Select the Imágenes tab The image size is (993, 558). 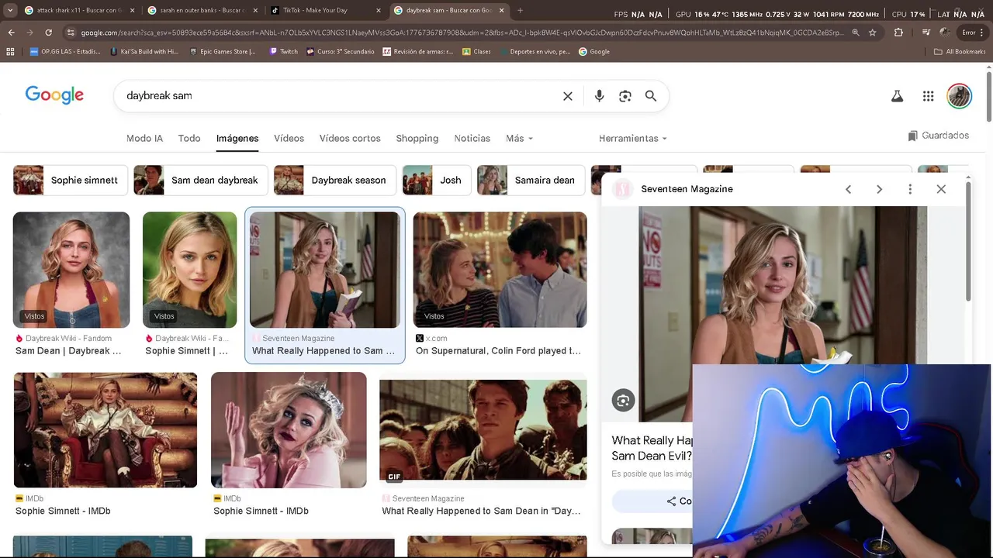(x=237, y=138)
